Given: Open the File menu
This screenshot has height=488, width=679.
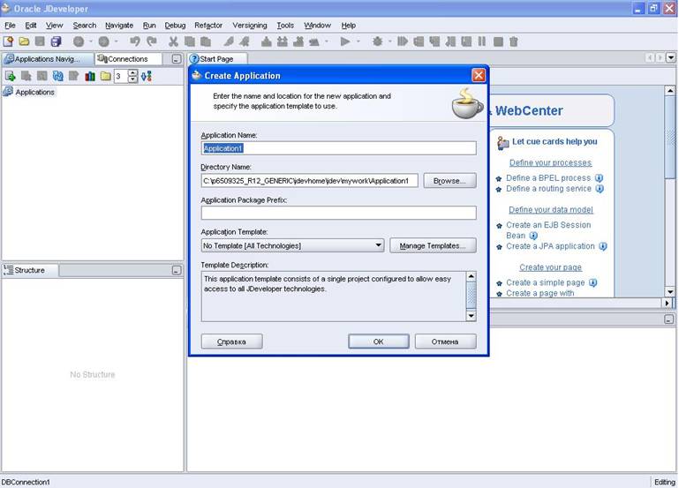Looking at the screenshot, I should click(x=10, y=26).
